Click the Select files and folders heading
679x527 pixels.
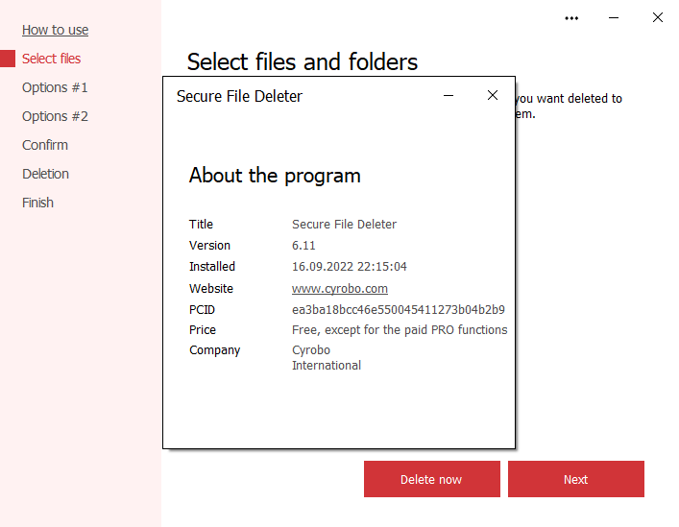pyautogui.click(x=303, y=61)
